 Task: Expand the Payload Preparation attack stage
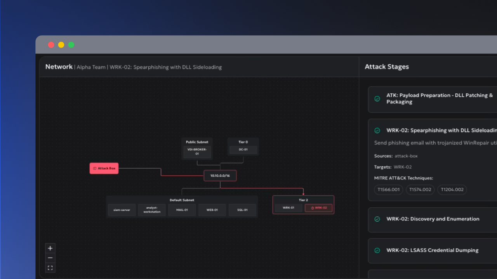click(x=433, y=99)
